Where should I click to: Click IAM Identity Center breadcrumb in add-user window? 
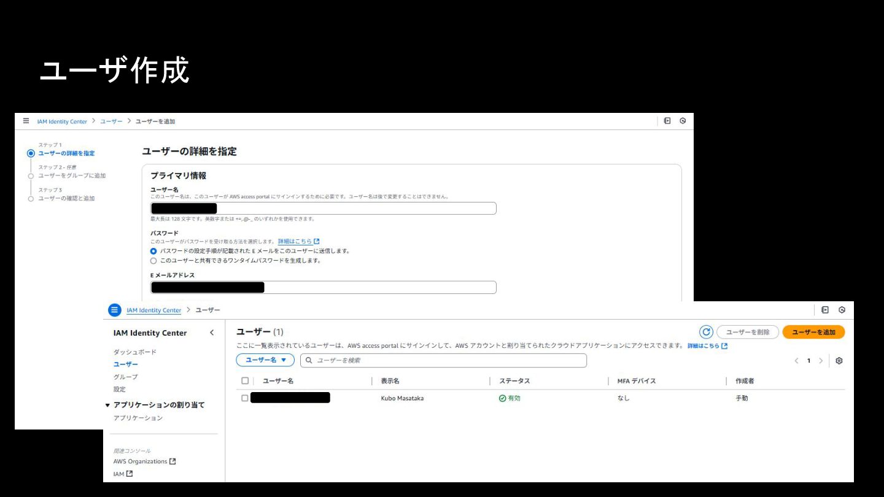pos(62,121)
